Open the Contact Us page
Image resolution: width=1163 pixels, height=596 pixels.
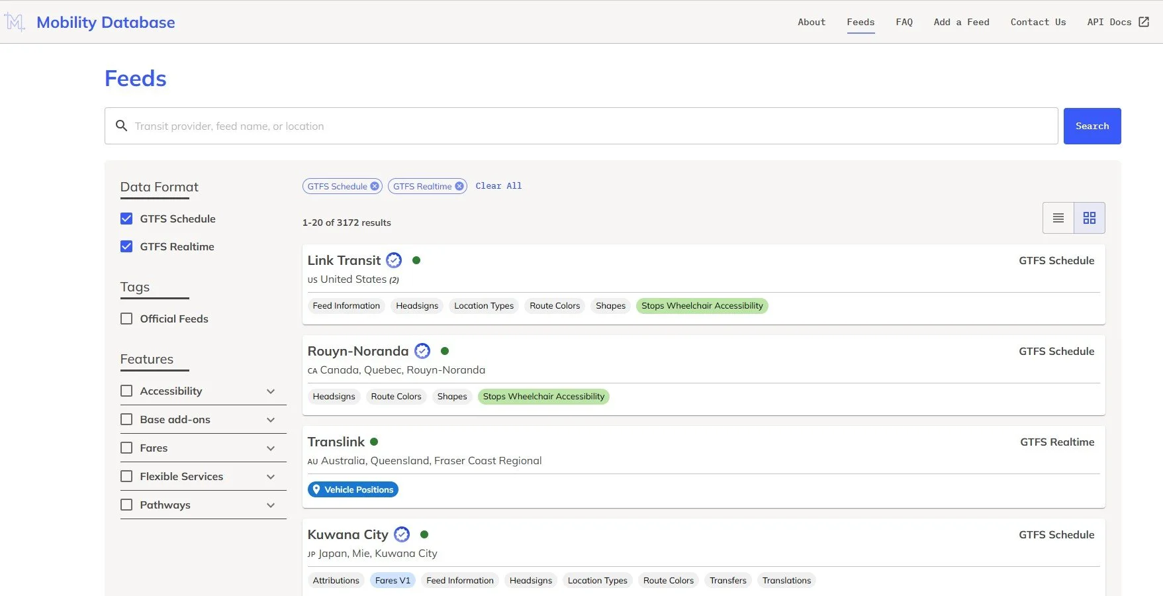point(1038,22)
